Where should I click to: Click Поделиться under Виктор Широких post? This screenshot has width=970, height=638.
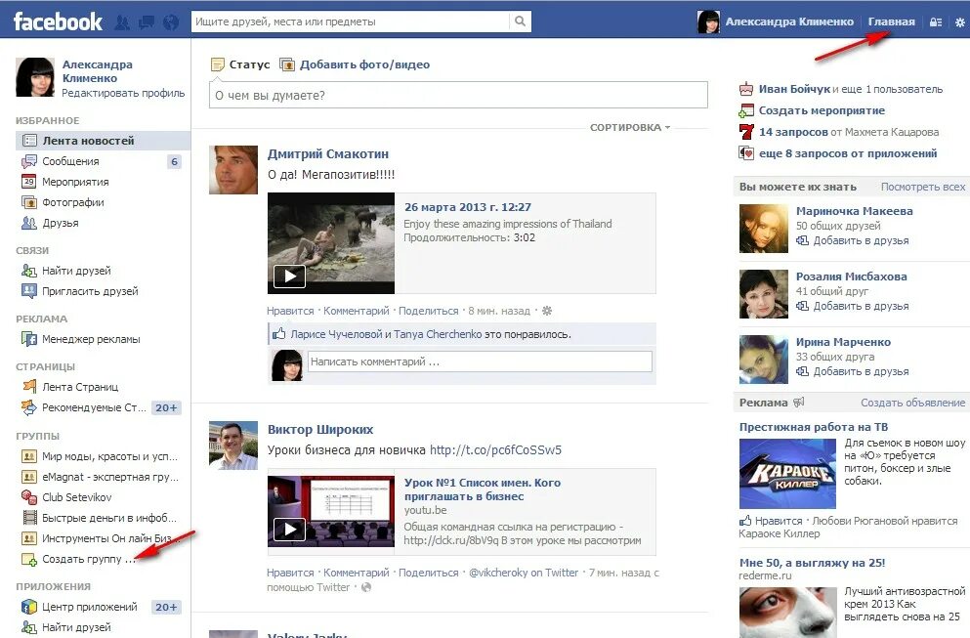click(x=428, y=573)
